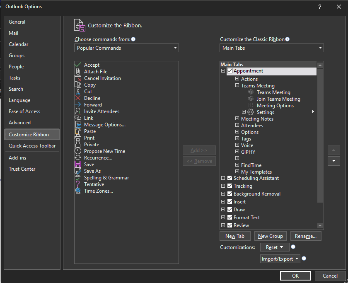Click the New Group button
Screen dimensions: 348x283
[270, 236]
